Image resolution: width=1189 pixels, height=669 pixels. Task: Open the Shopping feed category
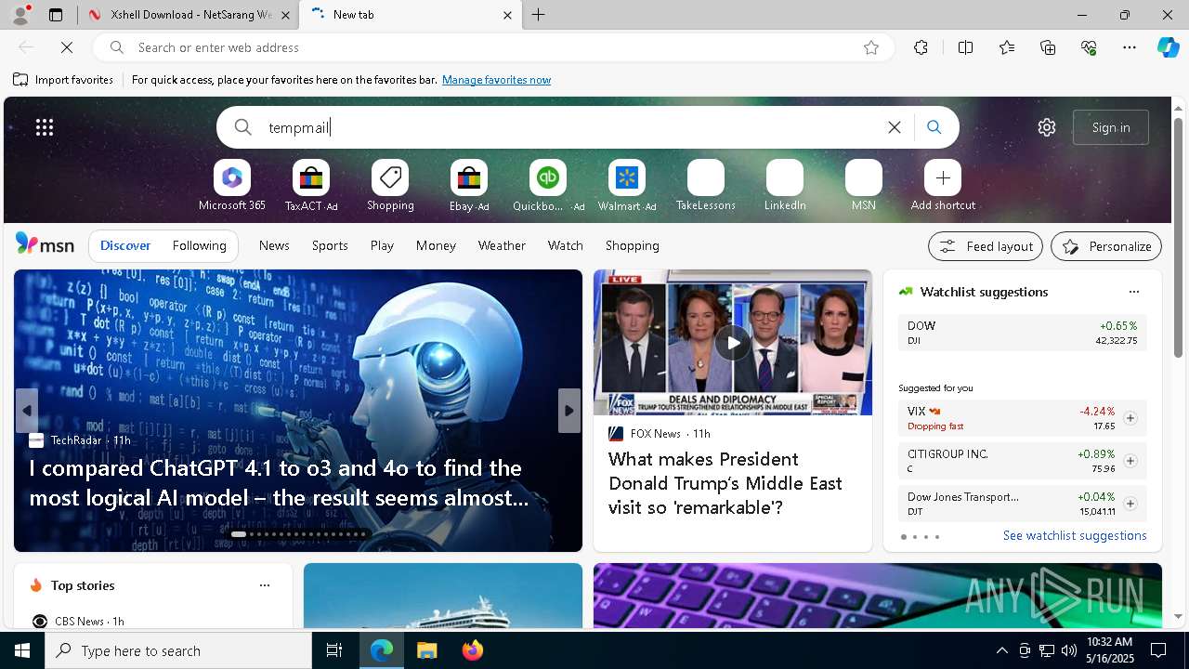(633, 245)
